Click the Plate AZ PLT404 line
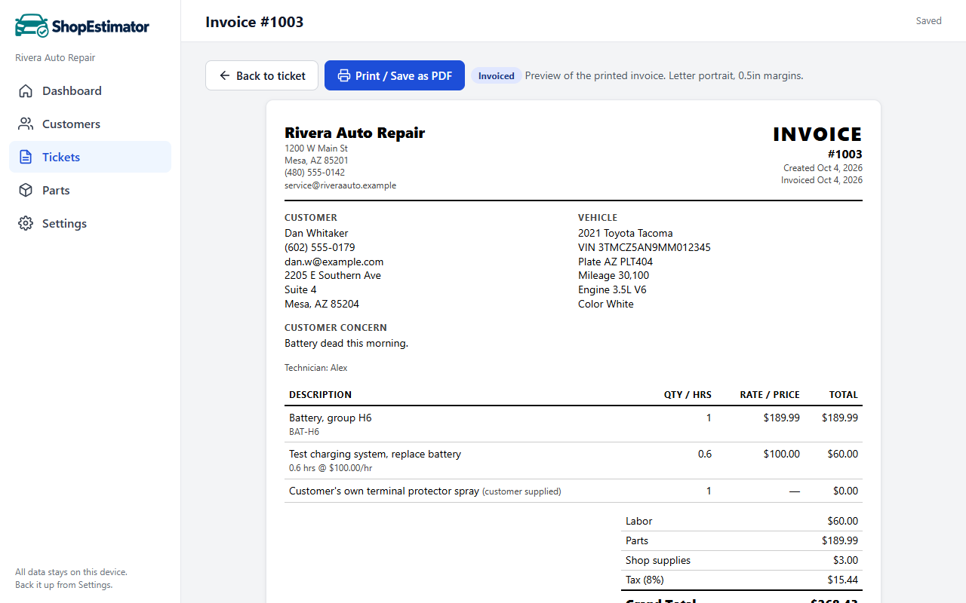This screenshot has height=603, width=966. point(616,262)
